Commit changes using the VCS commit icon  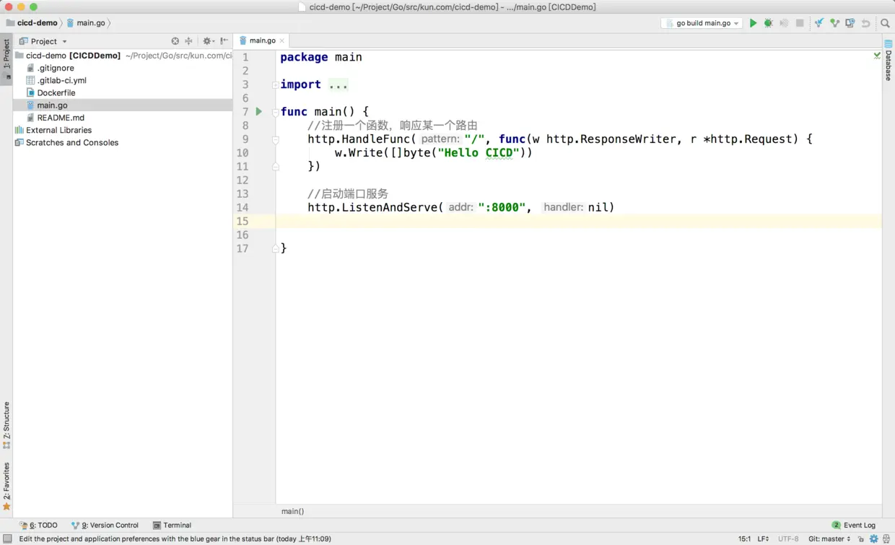835,23
